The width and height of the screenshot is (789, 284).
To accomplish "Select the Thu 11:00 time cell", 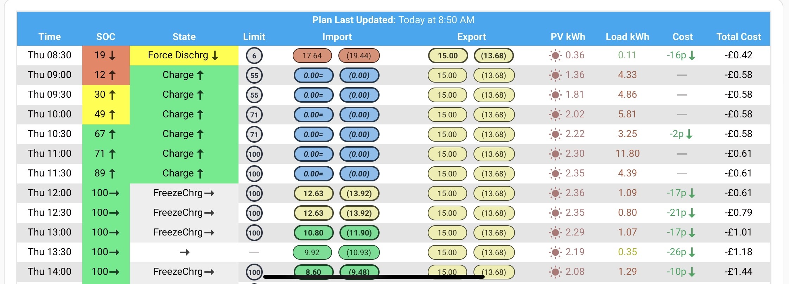I will coord(50,154).
